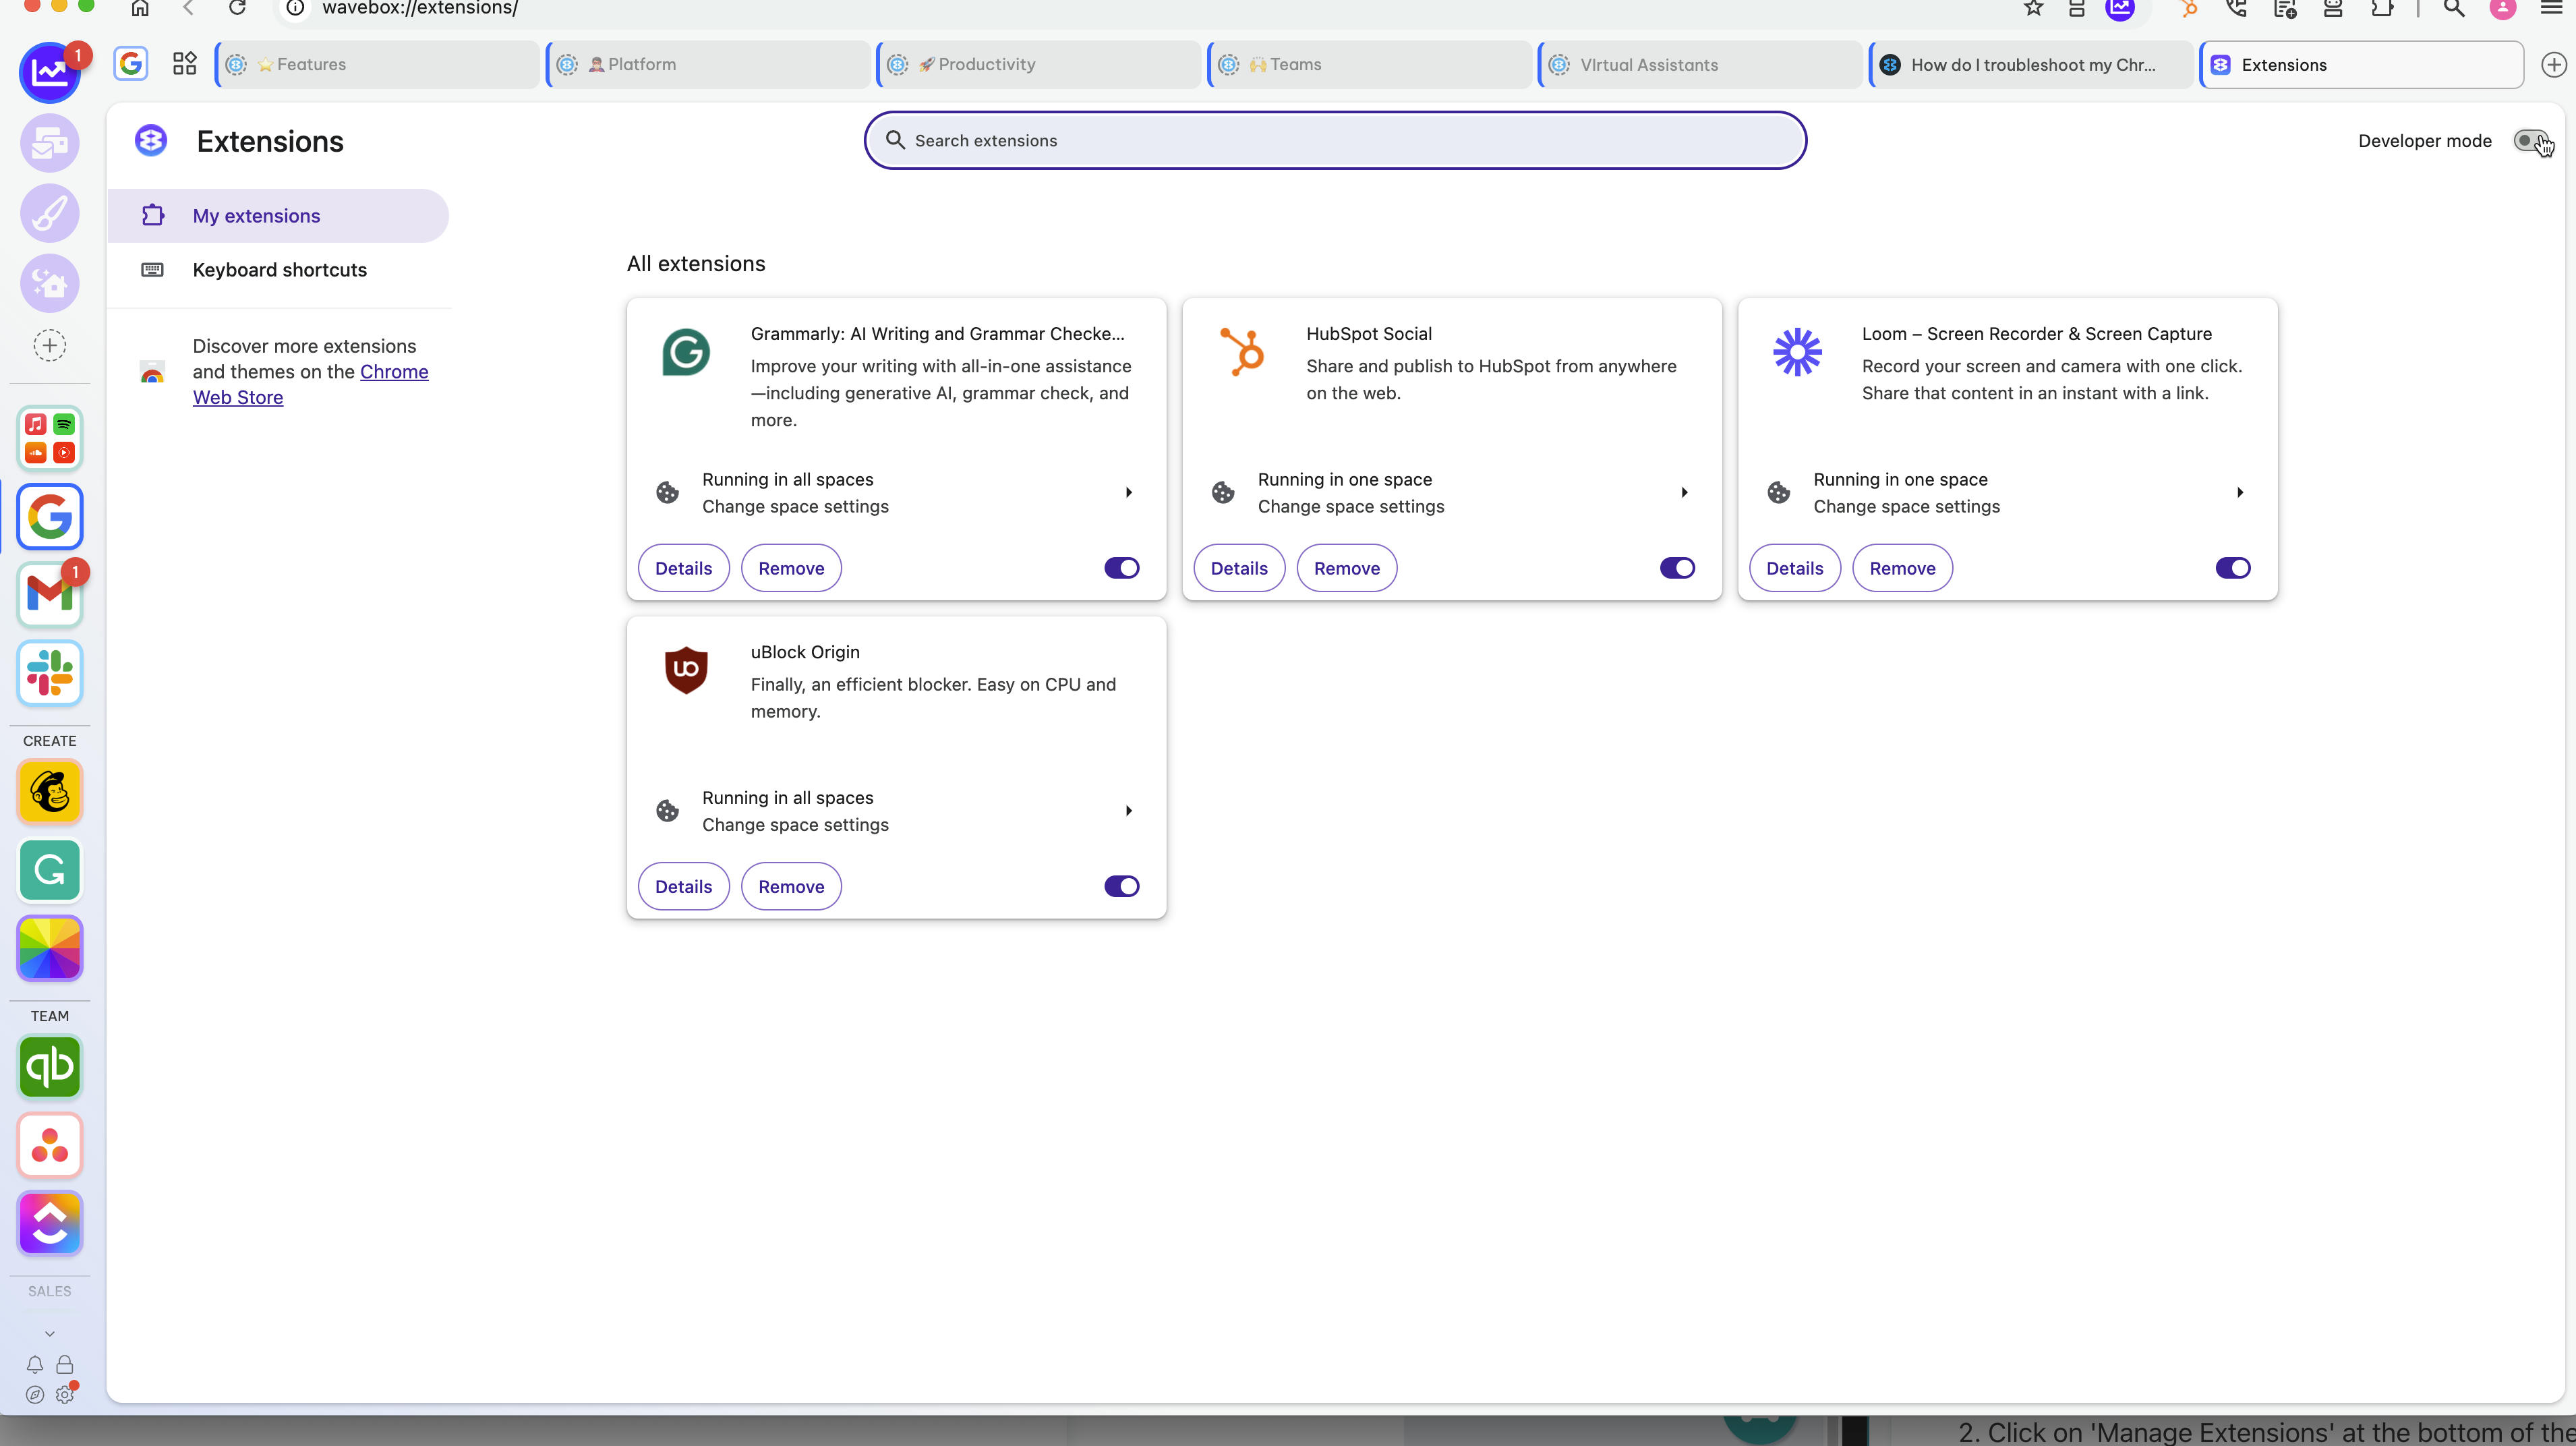Viewport: 2576px width, 1446px height.
Task: Disable the uBlock Origin extension toggle
Action: click(1121, 886)
